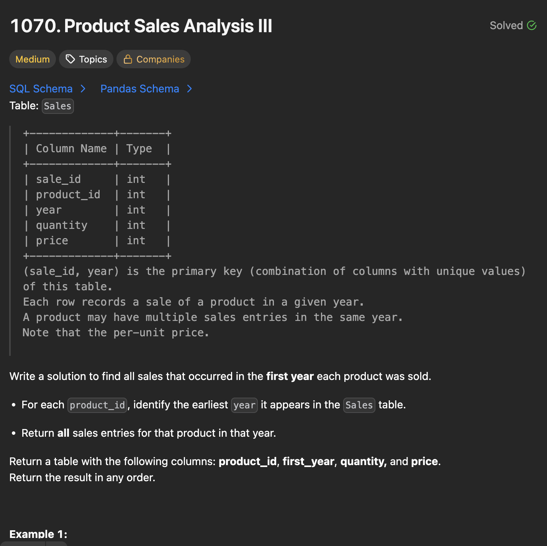Open the Topics disclosure
This screenshot has height=546, width=547.
click(86, 59)
